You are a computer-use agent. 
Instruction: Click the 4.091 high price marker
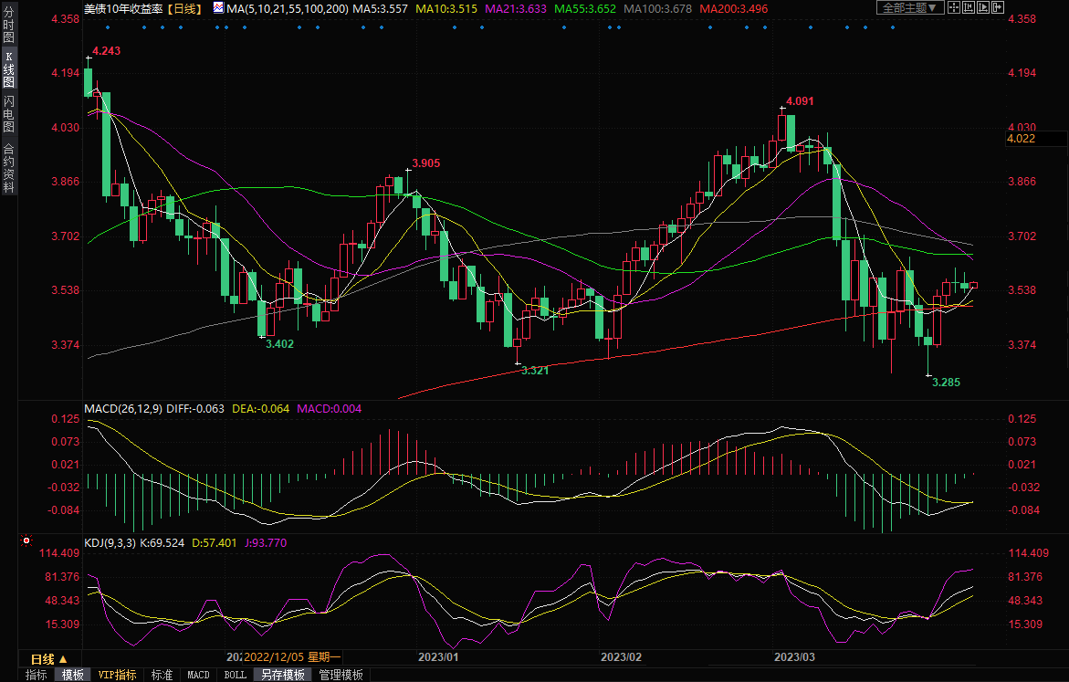point(799,101)
